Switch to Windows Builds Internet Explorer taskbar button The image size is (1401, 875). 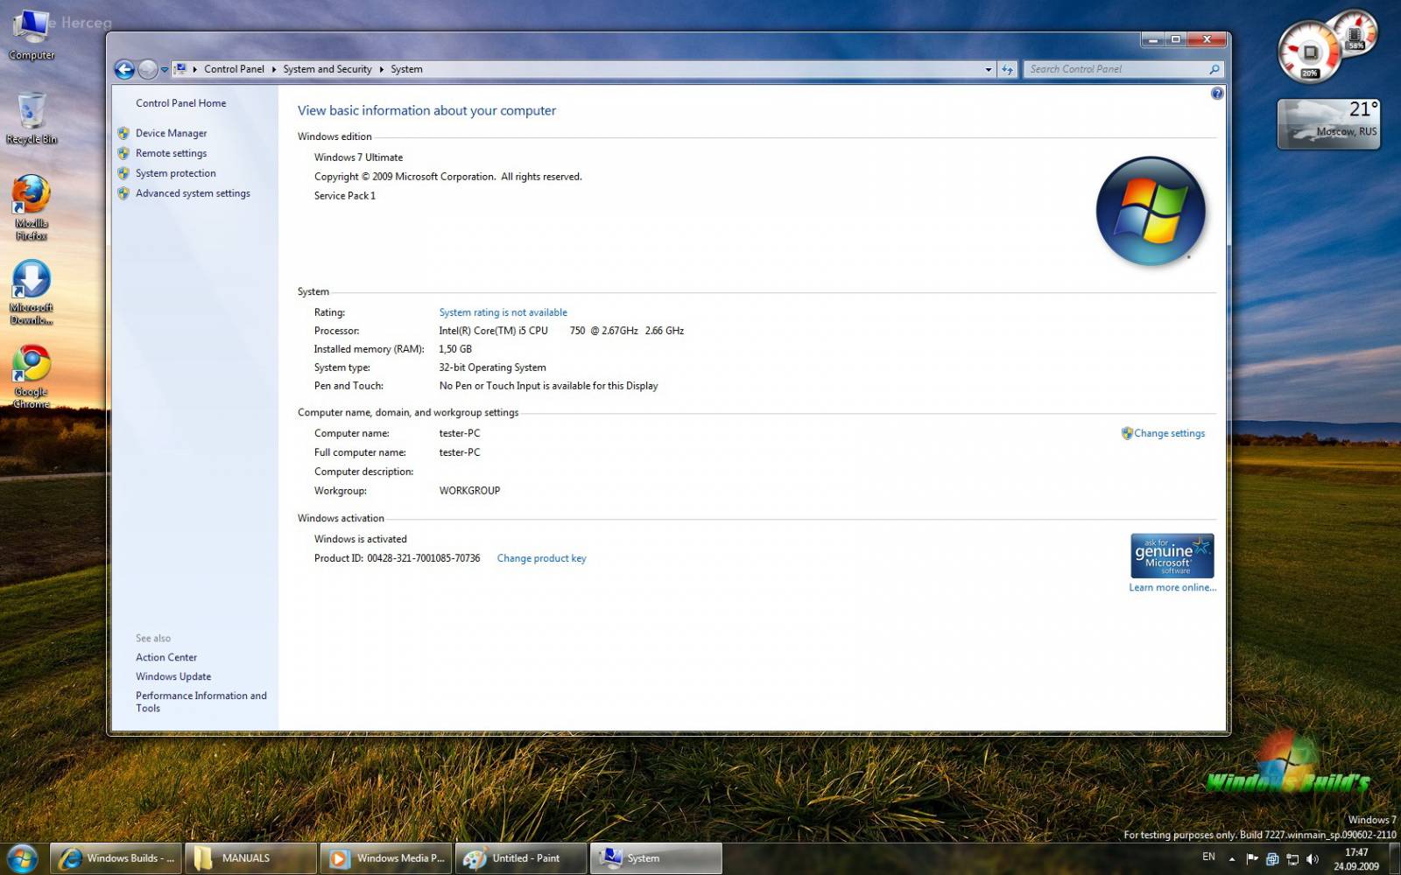tap(116, 858)
